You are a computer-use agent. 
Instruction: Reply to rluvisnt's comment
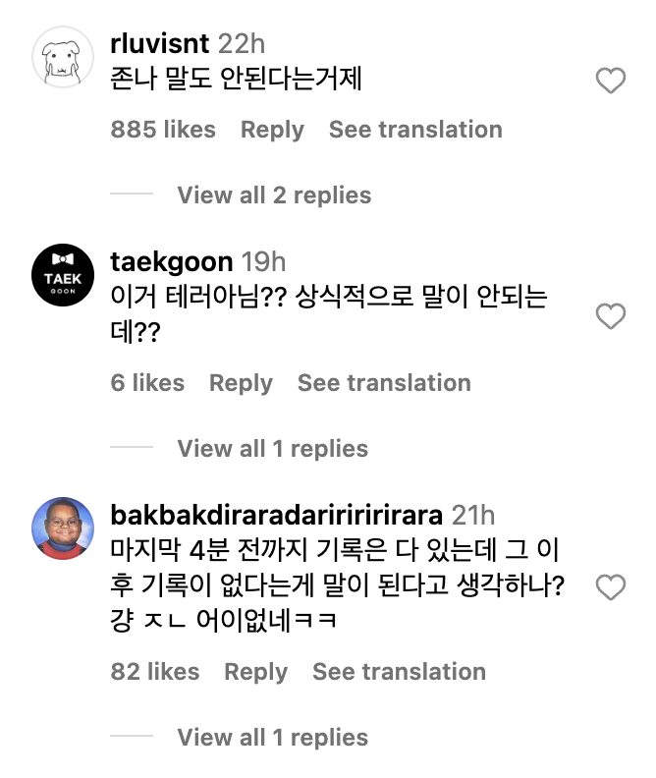272,130
